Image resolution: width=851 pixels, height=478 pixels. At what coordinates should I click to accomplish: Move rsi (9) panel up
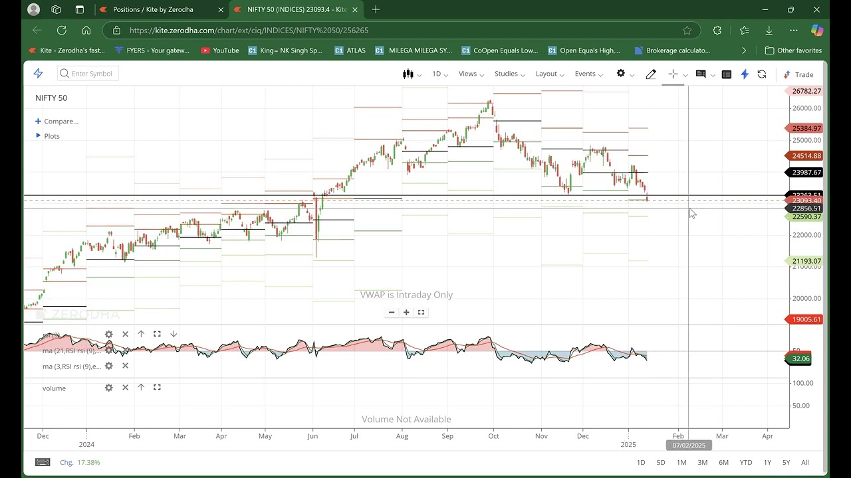pos(141,334)
